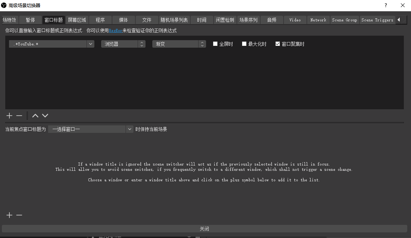Move window title entry down
411x238 pixels.
[x=45, y=116]
